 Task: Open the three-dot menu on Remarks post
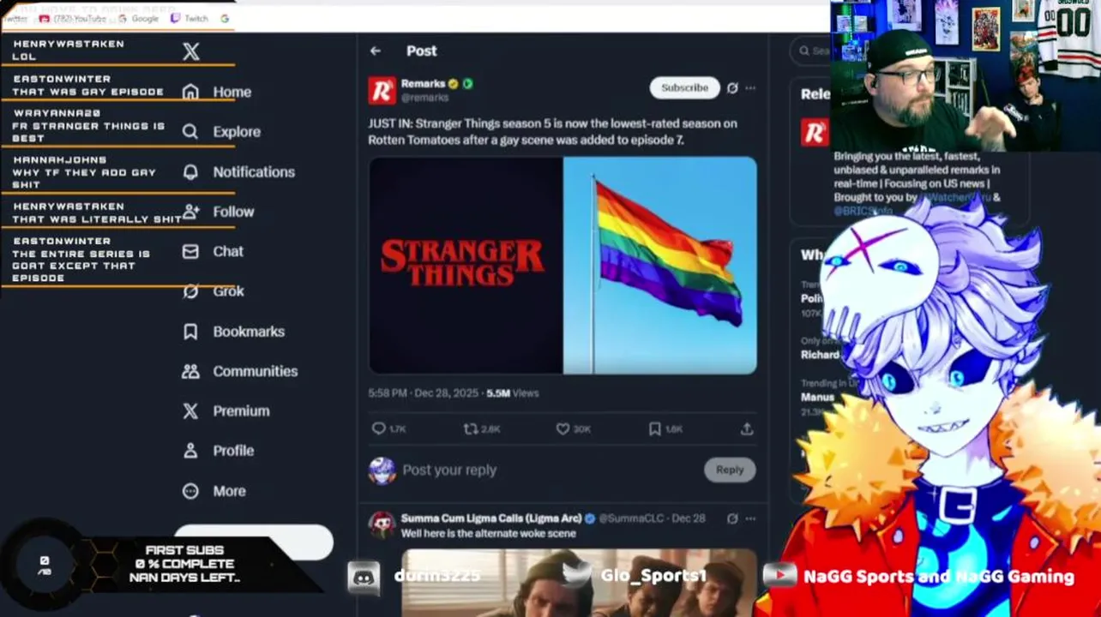[x=750, y=87]
